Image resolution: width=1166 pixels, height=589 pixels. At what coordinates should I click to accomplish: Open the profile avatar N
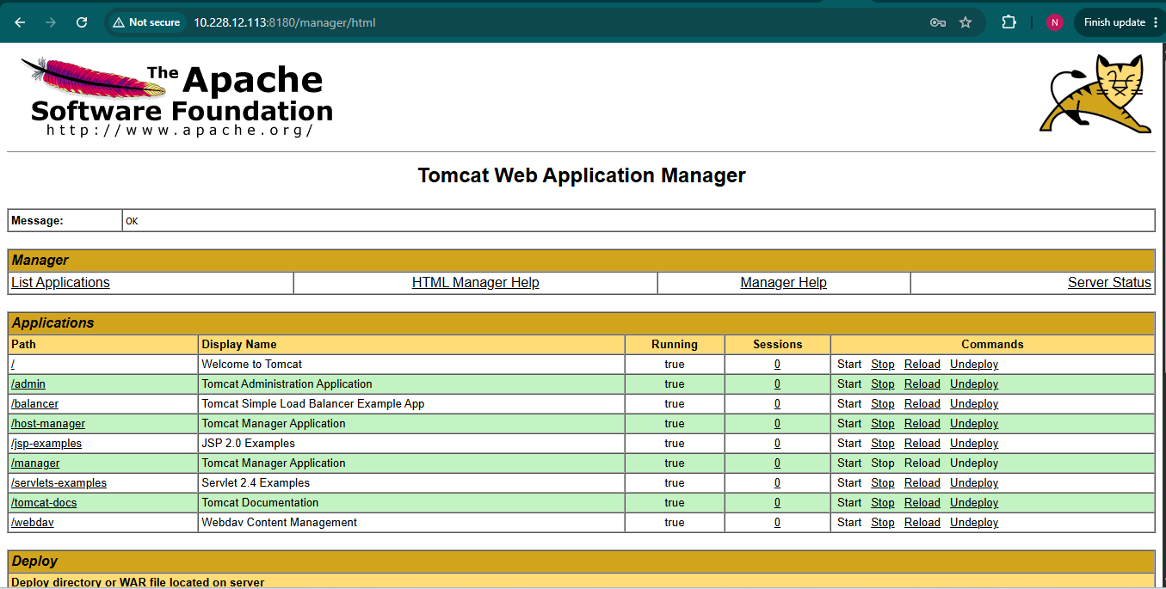point(1055,22)
